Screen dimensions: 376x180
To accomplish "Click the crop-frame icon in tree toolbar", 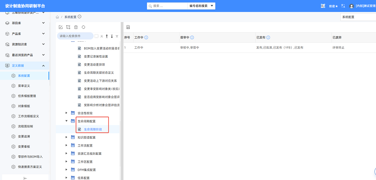I will coord(68,27).
